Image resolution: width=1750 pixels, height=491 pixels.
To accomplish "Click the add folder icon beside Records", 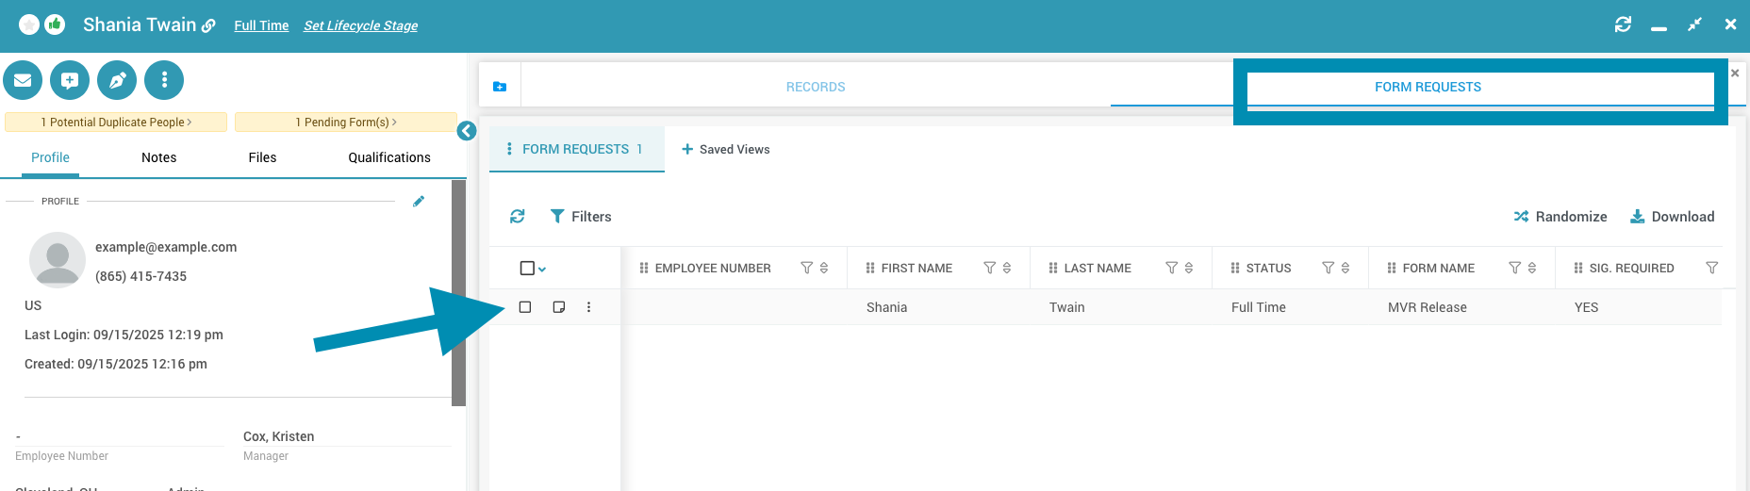I will click(500, 87).
